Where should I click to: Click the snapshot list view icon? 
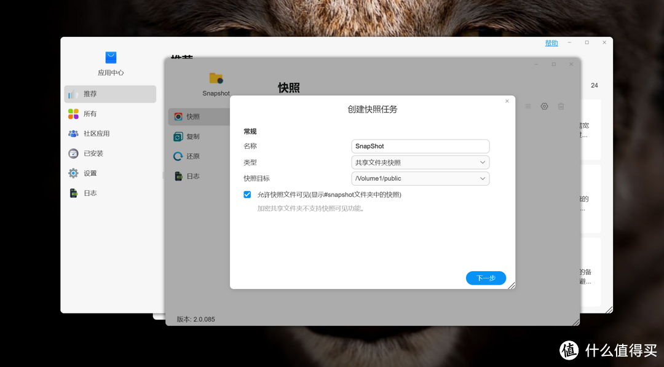pyautogui.click(x=527, y=106)
